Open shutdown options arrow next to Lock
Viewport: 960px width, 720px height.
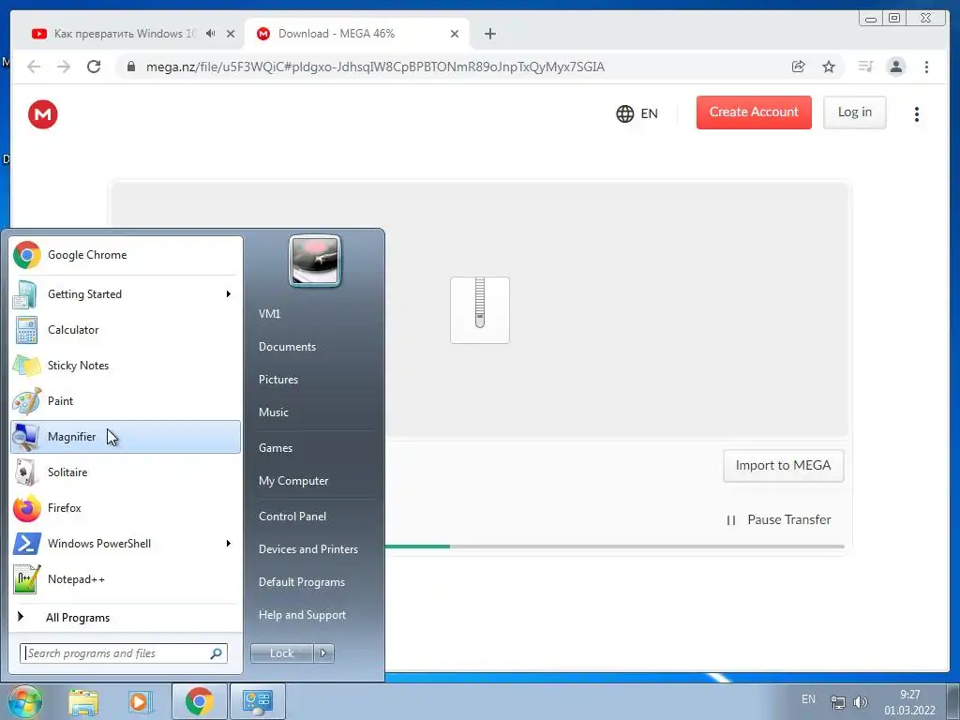(323, 653)
